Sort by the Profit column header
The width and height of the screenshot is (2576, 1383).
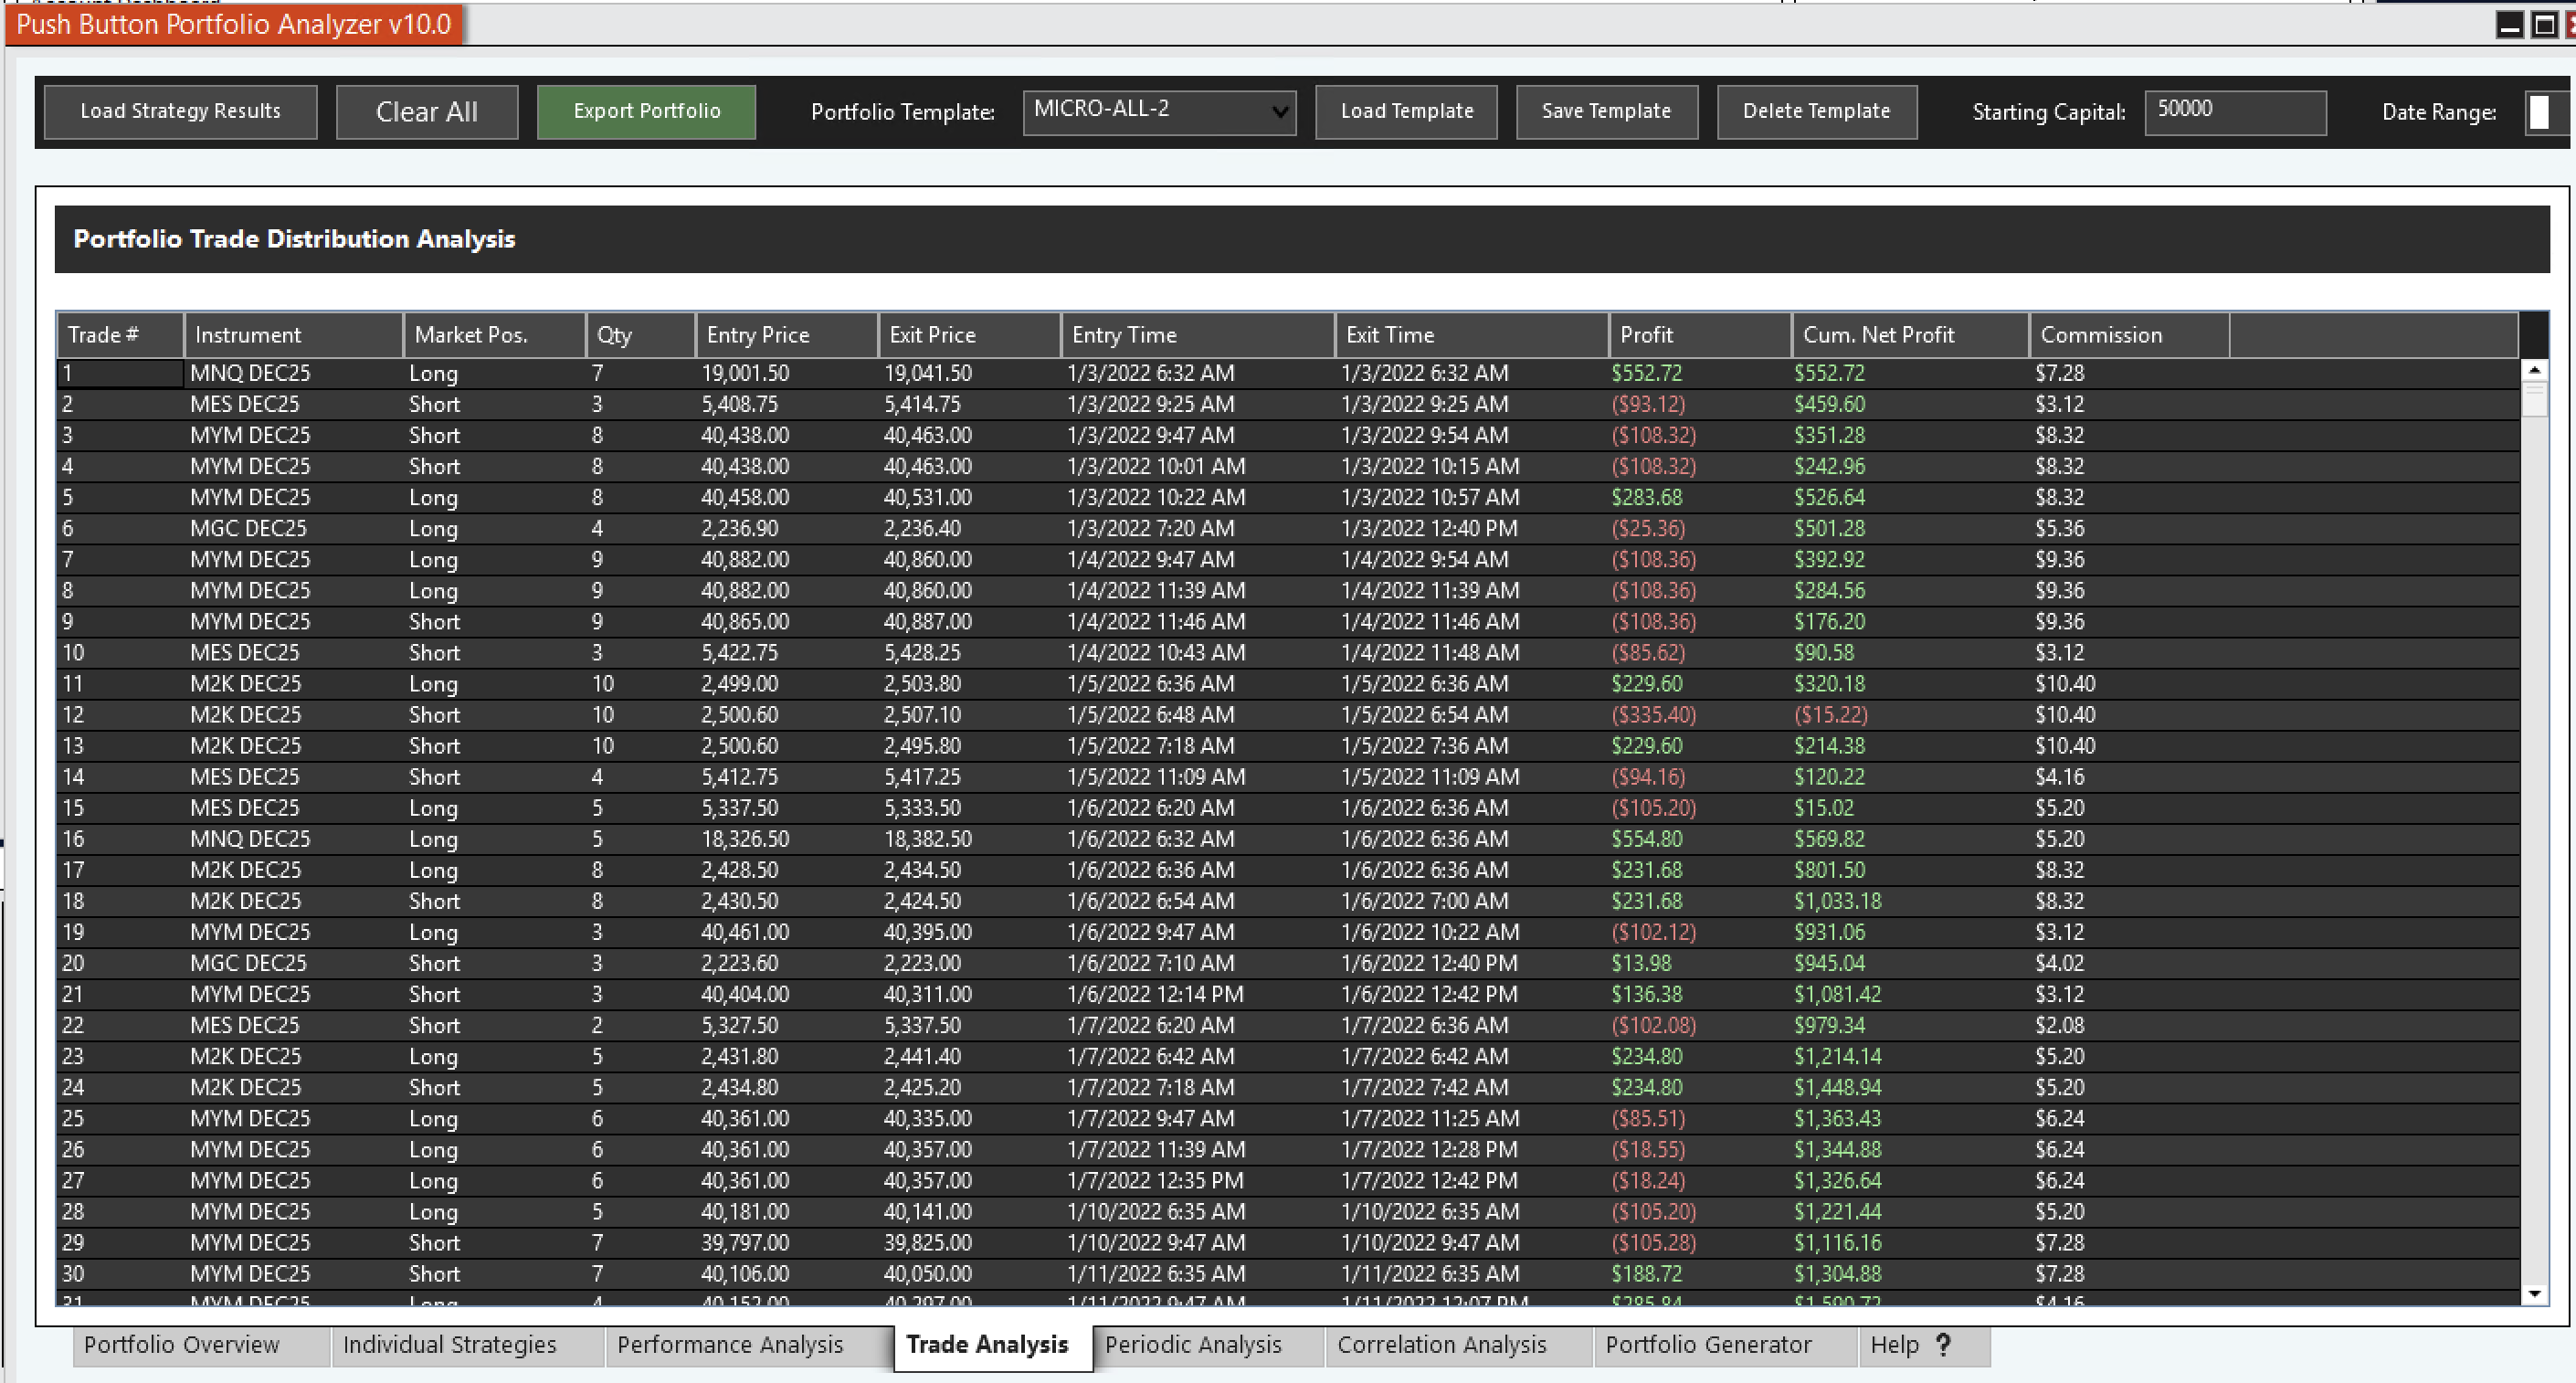[x=1698, y=335]
